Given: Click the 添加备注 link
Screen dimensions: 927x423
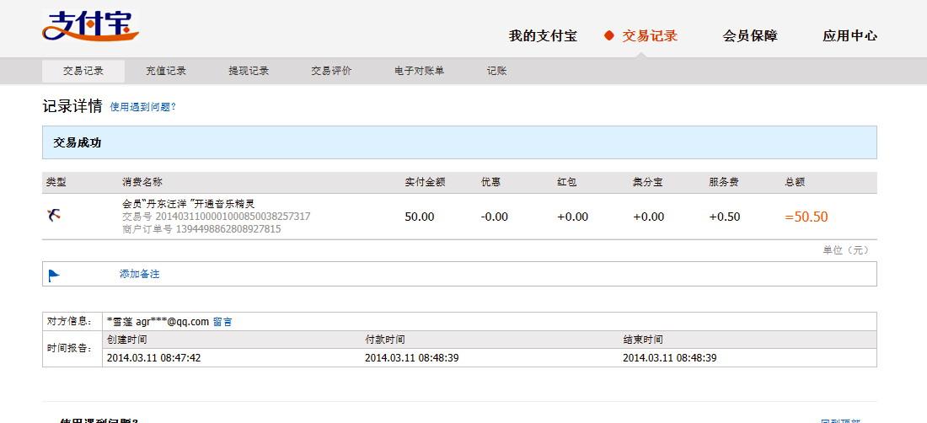Looking at the screenshot, I should pyautogui.click(x=140, y=274).
